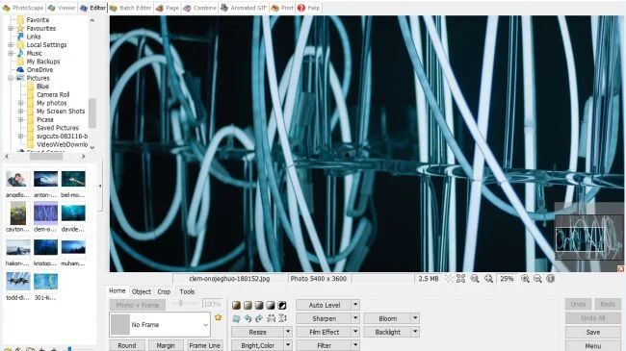Switch to the Crop tab
Screen dimensions: 626x351
164,291
